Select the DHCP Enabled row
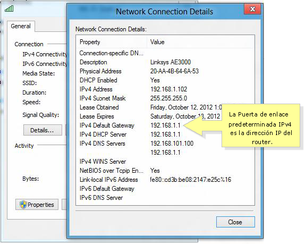 click(x=165, y=80)
